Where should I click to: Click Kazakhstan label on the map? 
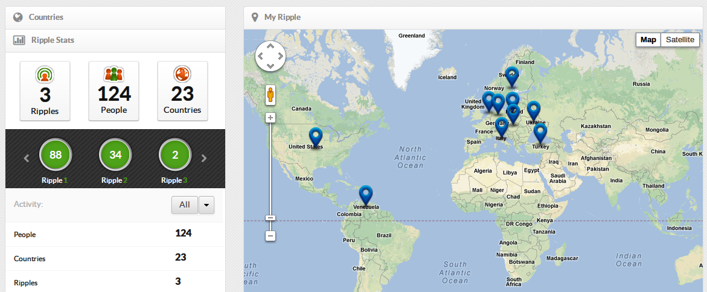pos(596,127)
